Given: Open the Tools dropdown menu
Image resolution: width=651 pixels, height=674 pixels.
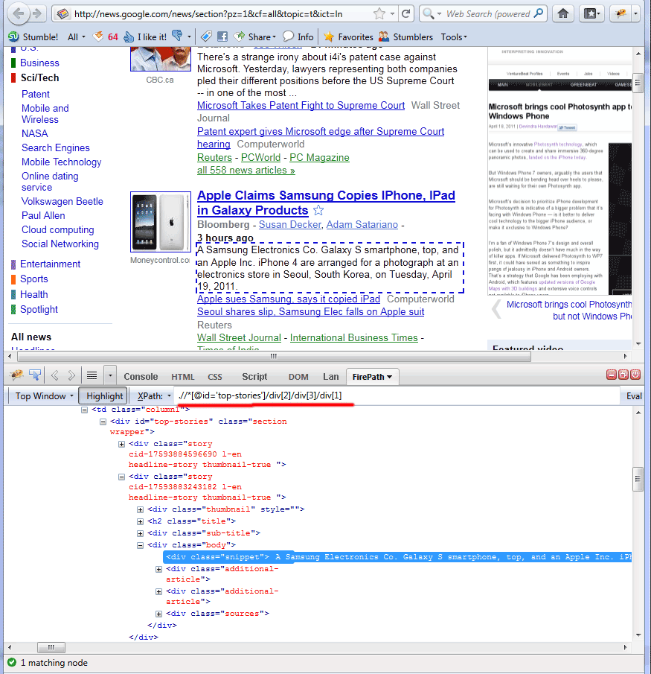Looking at the screenshot, I should (x=454, y=37).
